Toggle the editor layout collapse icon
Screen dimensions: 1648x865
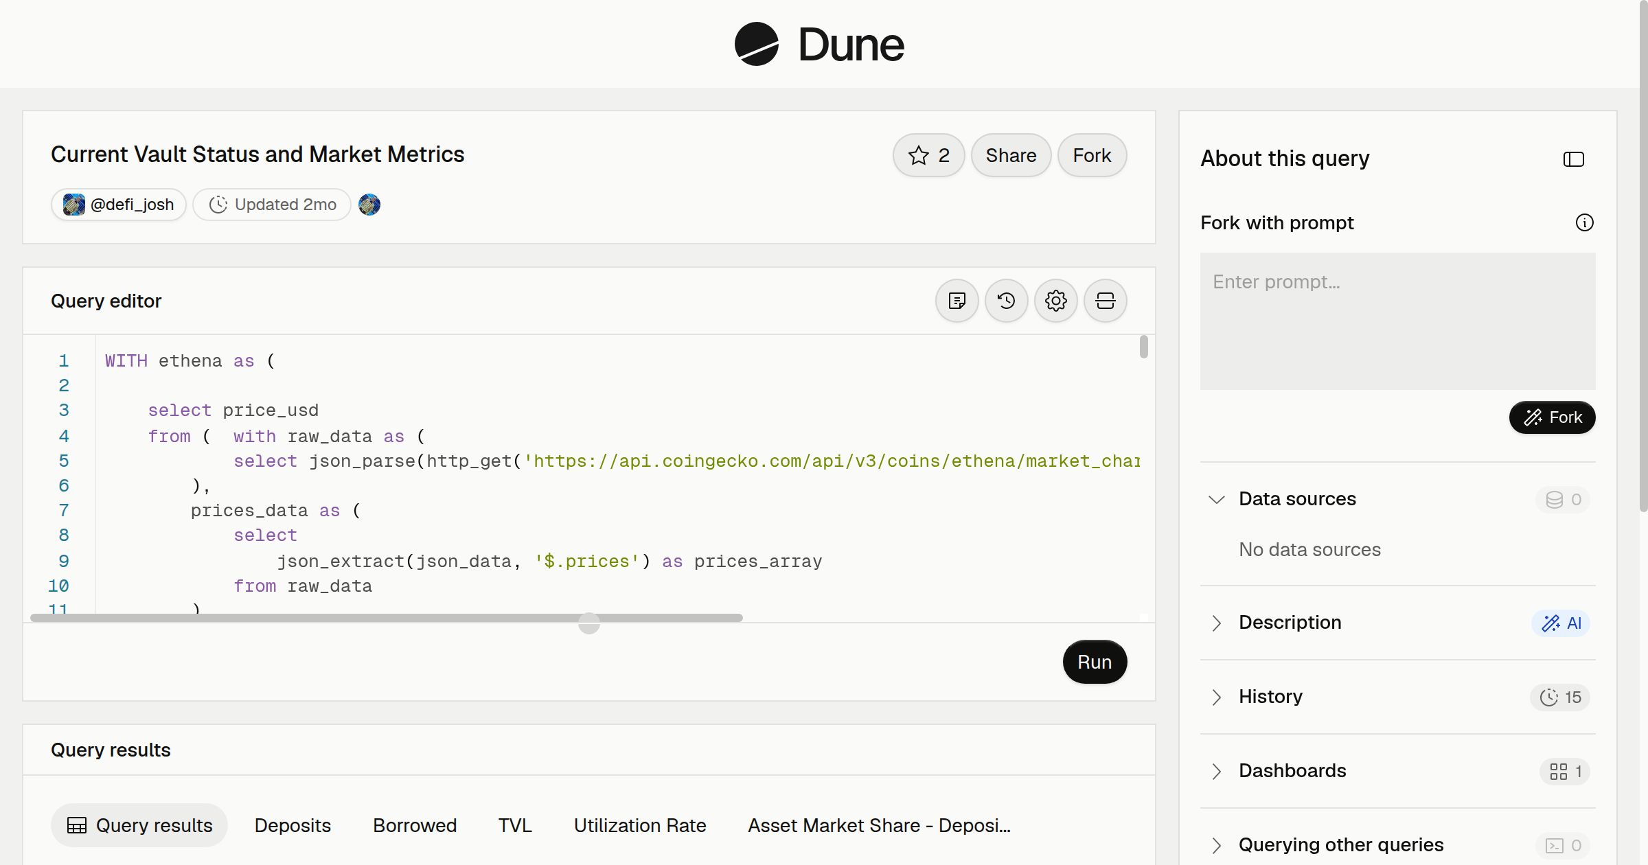pyautogui.click(x=1105, y=301)
